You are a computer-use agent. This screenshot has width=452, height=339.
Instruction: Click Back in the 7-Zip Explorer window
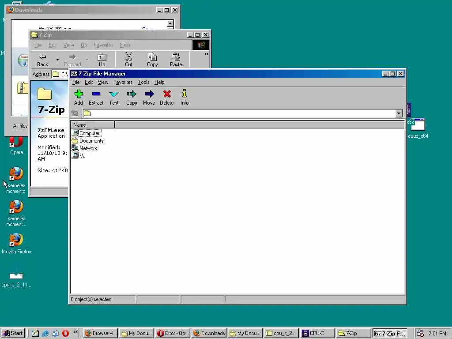(x=43, y=60)
